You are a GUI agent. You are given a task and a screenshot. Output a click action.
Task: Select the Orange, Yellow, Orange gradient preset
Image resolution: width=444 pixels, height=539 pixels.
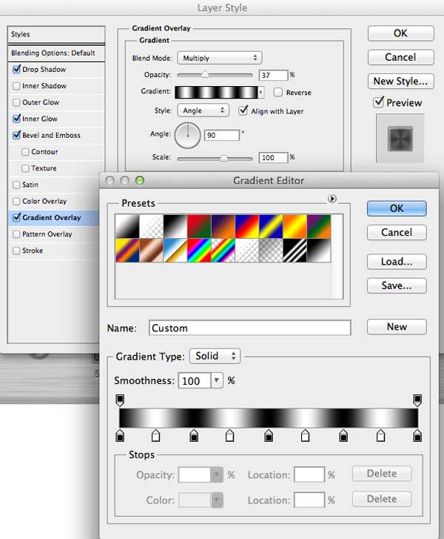pos(295,227)
